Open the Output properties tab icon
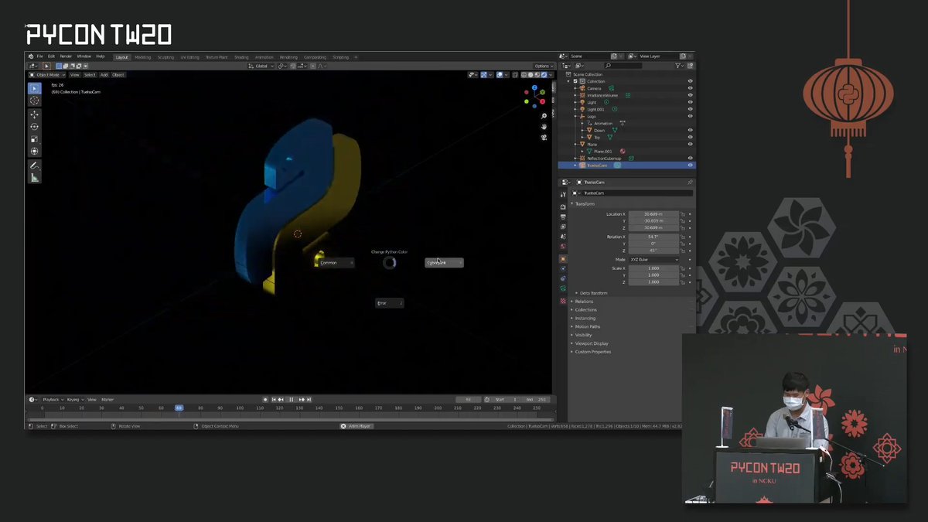928x522 pixels. [x=563, y=217]
